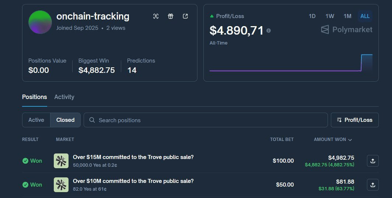The width and height of the screenshot is (392, 198).
Task: Open profile in external link icon
Action: coord(185,16)
